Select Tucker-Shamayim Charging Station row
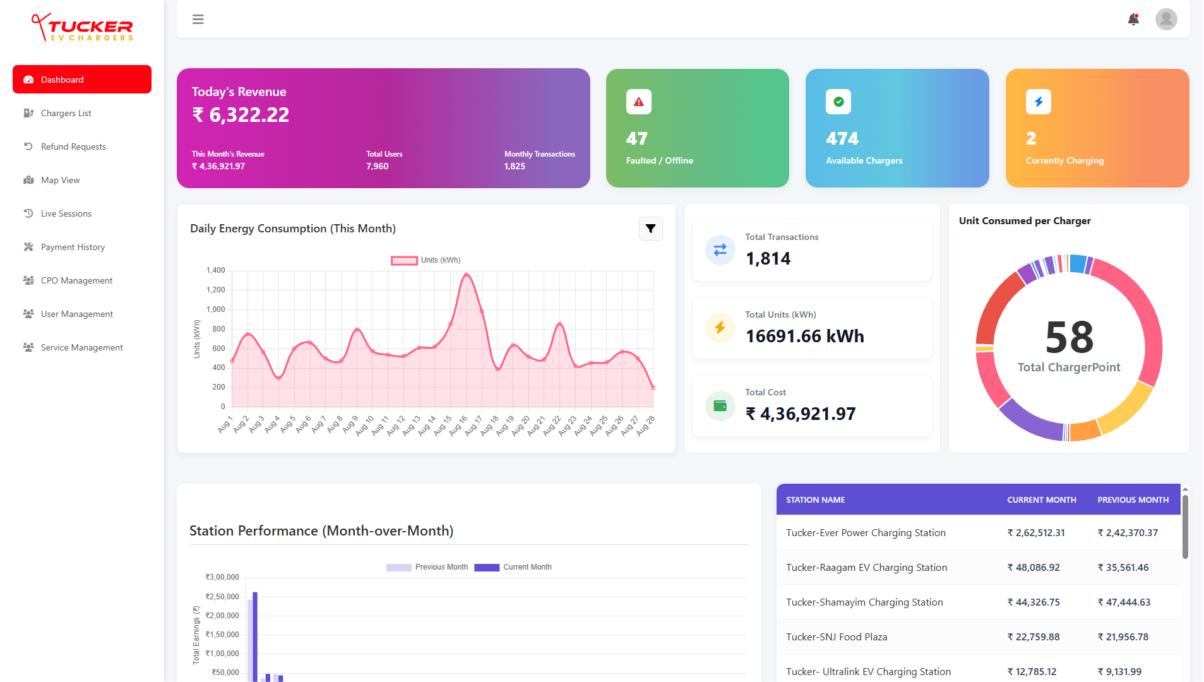Screen dimensions: 1204x682 pyautogui.click(x=978, y=602)
